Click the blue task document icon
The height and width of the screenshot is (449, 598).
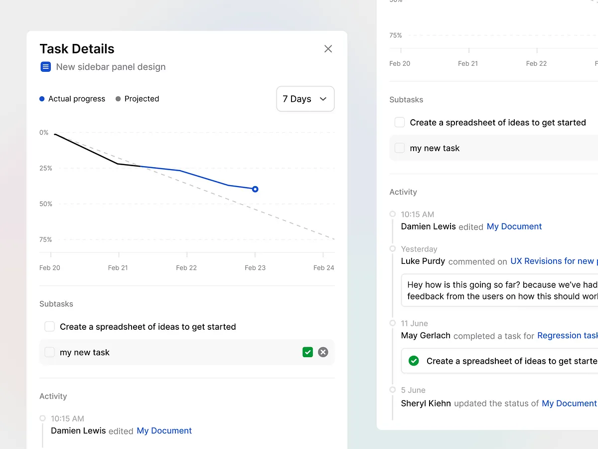[45, 67]
